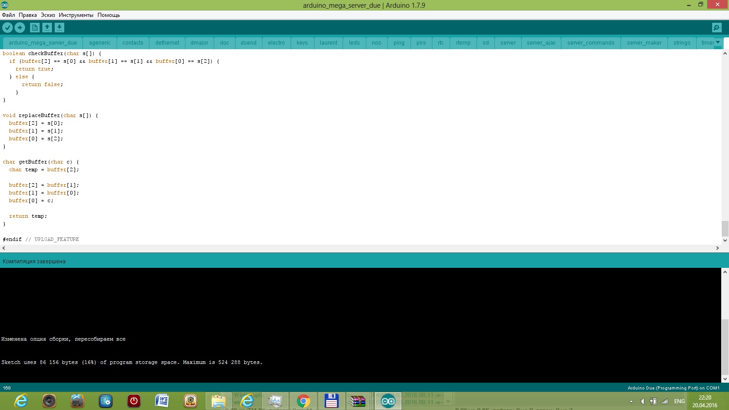
Task: Switch to the dsend tab
Action: (x=249, y=43)
